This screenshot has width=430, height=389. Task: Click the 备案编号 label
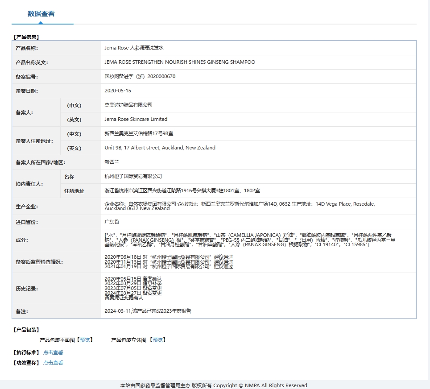tap(27, 77)
